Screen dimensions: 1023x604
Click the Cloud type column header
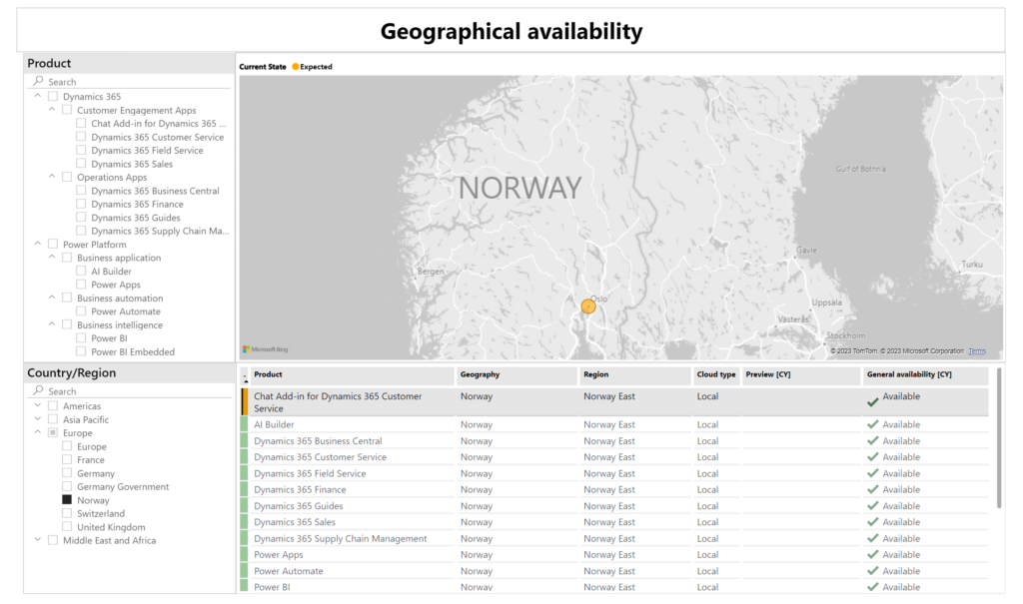715,374
